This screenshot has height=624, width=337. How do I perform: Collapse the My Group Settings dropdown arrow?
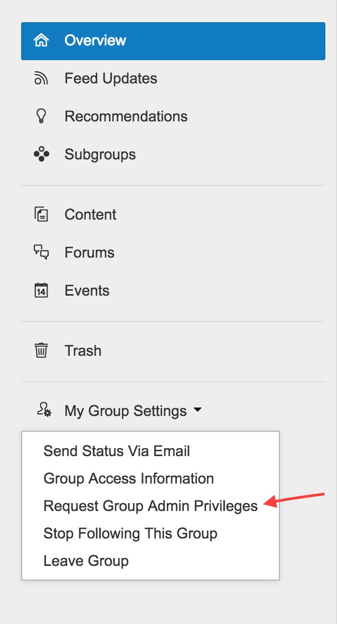coord(197,410)
